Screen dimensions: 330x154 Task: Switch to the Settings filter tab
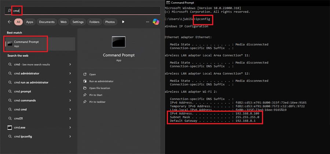coord(78,22)
